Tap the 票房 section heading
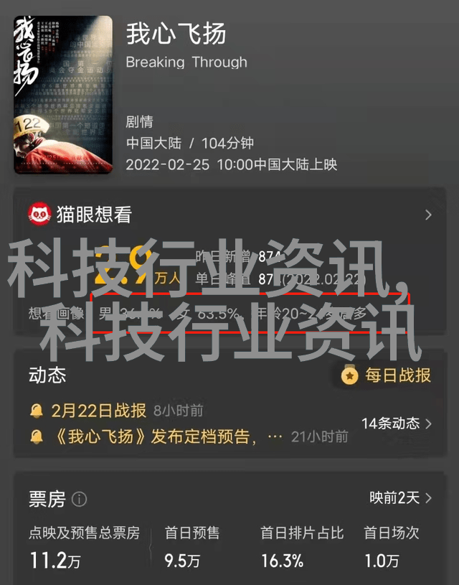Viewport: 459px width, 585px height. (47, 499)
